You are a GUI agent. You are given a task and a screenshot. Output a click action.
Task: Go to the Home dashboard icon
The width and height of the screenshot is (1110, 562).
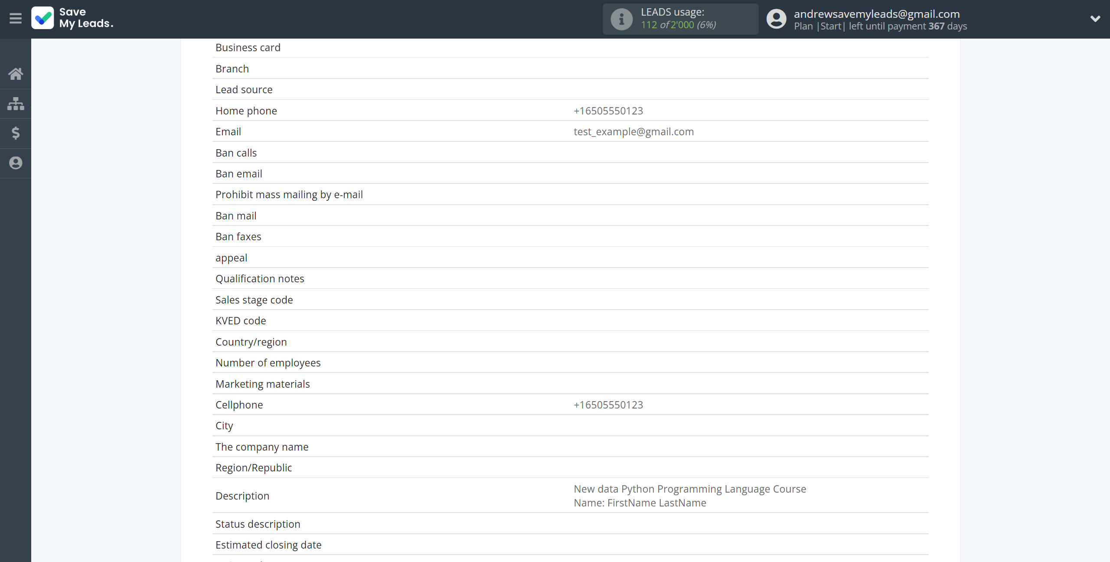pos(16,74)
